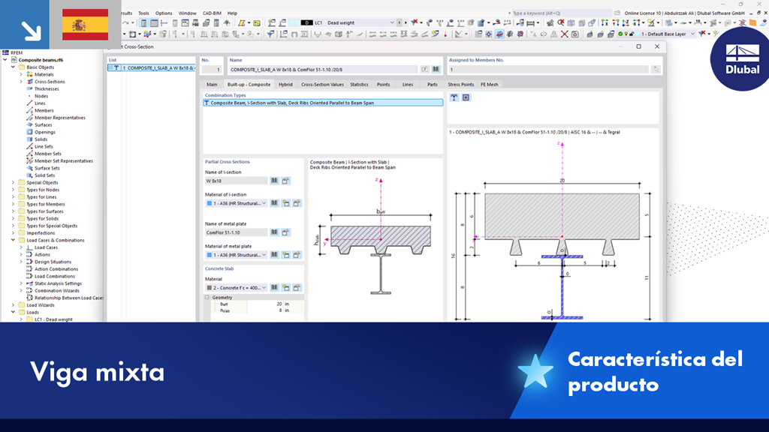Open material library for the concrete slab
The image size is (769, 432).
click(x=274, y=288)
